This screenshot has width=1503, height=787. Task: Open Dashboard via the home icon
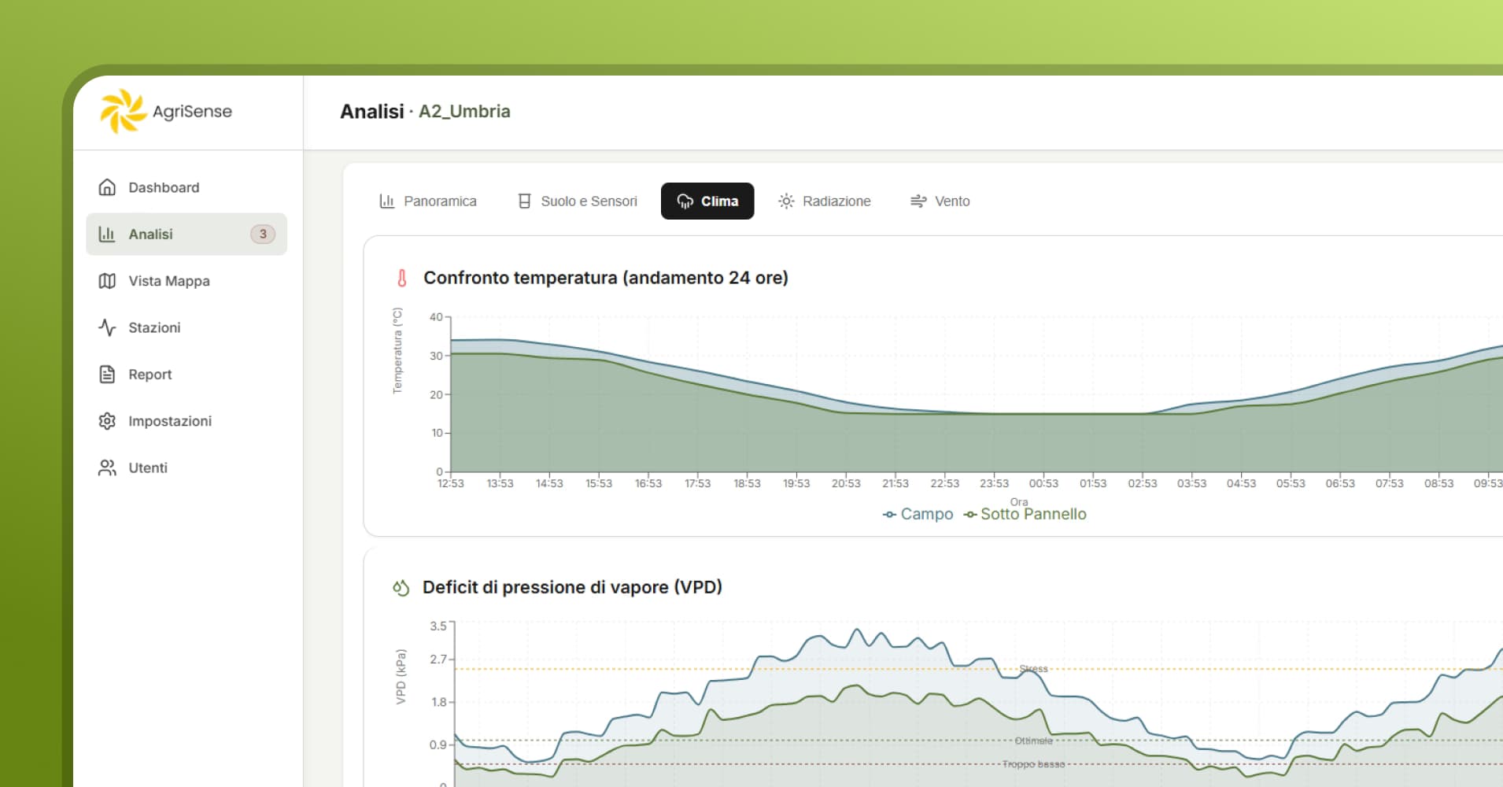(x=107, y=187)
